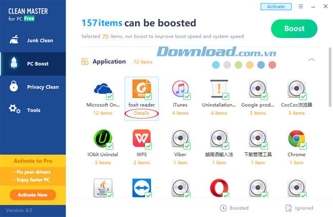Collapse the Application section chevron

click(311, 60)
